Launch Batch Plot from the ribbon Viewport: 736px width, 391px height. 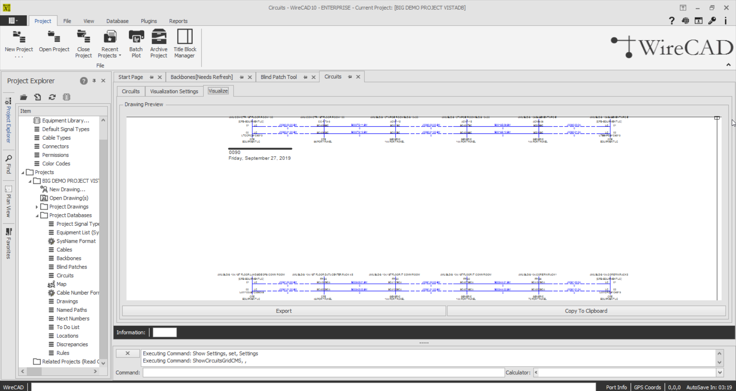[x=136, y=44]
